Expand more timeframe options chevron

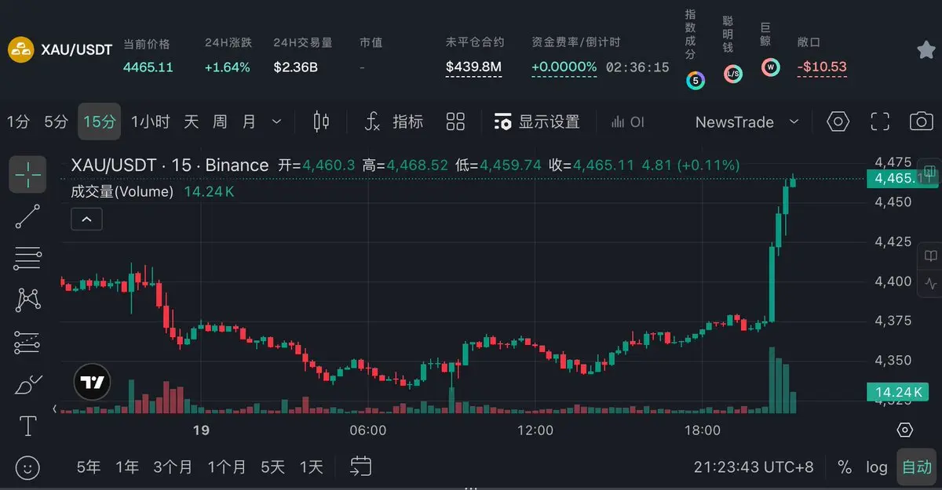(x=276, y=122)
